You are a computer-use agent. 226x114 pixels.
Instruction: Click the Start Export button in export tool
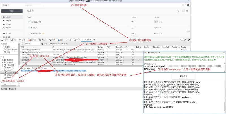point(183,76)
